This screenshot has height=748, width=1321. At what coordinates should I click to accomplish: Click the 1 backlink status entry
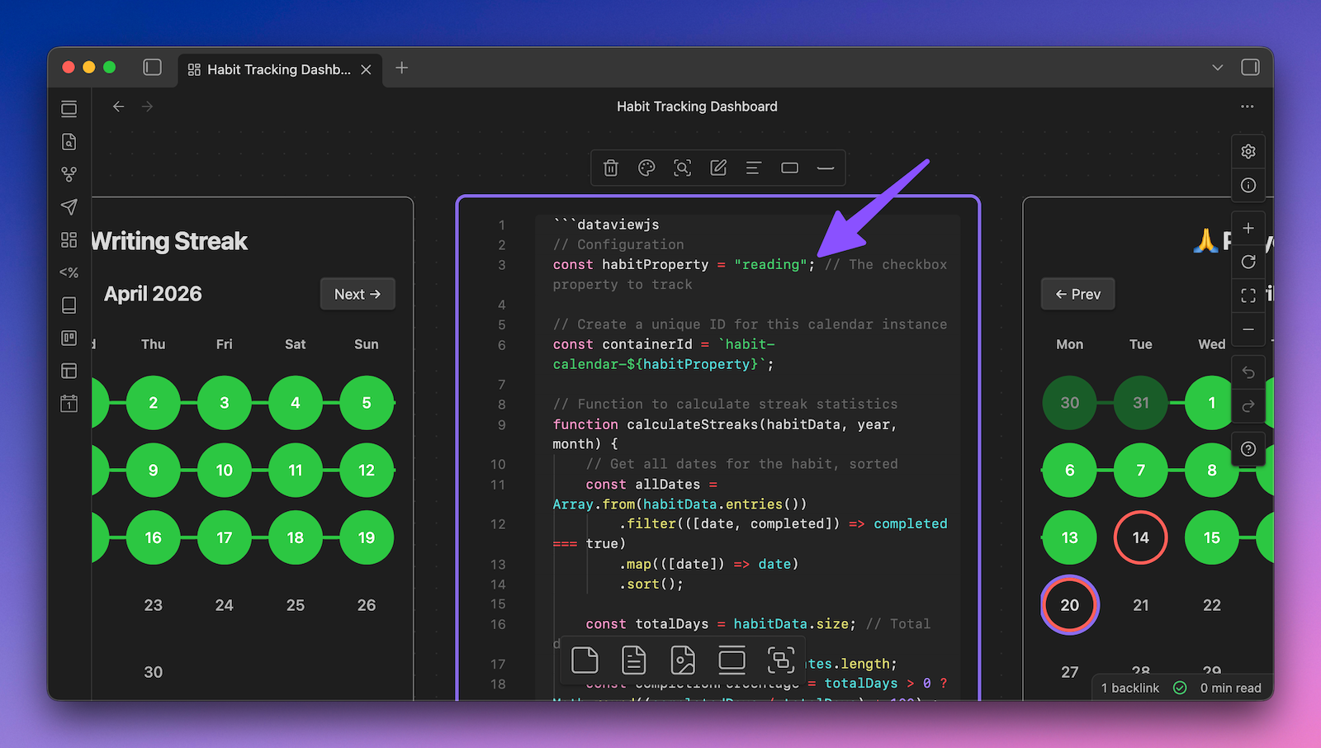click(x=1129, y=688)
